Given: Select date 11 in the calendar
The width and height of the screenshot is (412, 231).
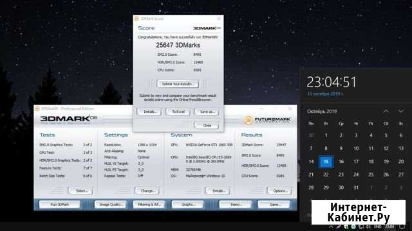Looking at the screenshot, I should (371, 148).
